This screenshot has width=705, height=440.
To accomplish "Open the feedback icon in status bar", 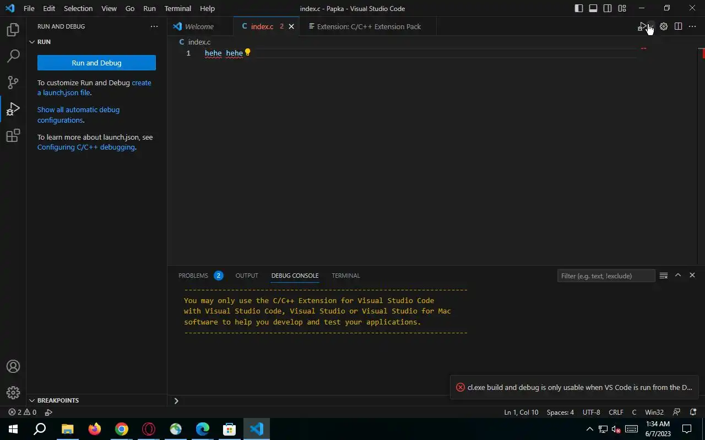I will pos(677,412).
